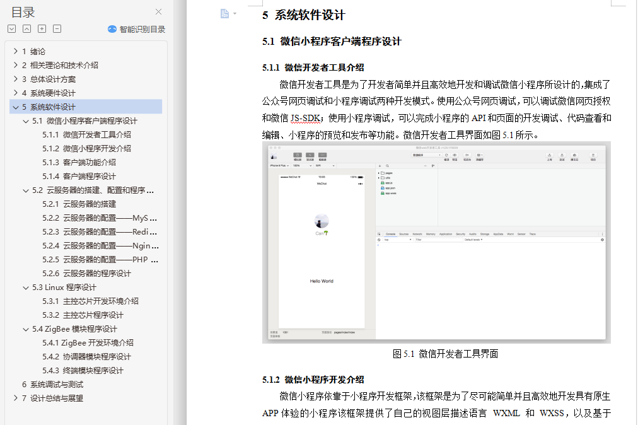The width and height of the screenshot is (638, 425).
Task: Collapse section 5.4 ZigBee 模块程序设计 arrow
Action: click(26, 329)
